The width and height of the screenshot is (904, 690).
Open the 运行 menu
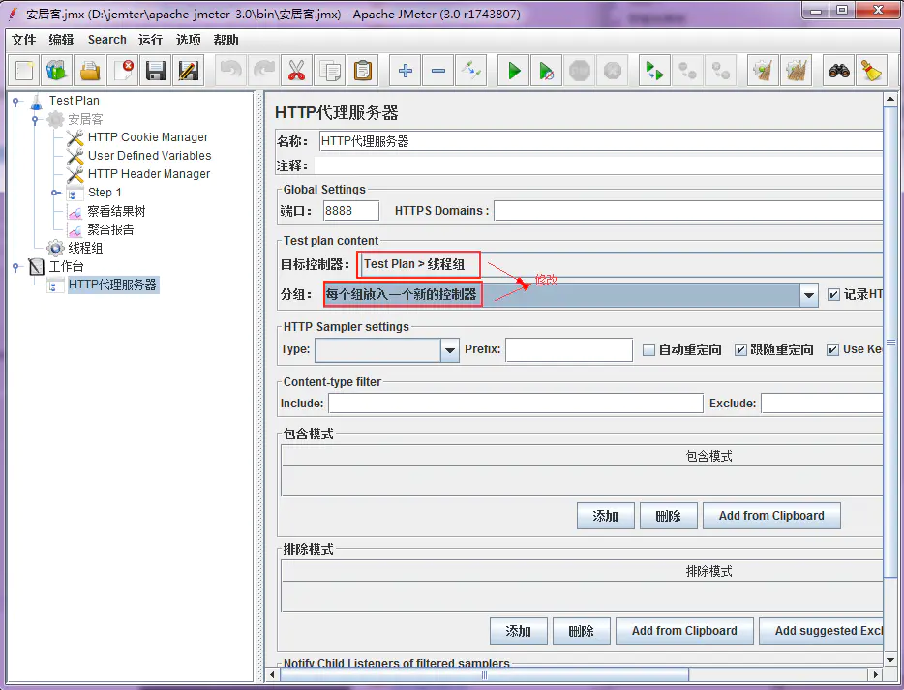pyautogui.click(x=150, y=40)
